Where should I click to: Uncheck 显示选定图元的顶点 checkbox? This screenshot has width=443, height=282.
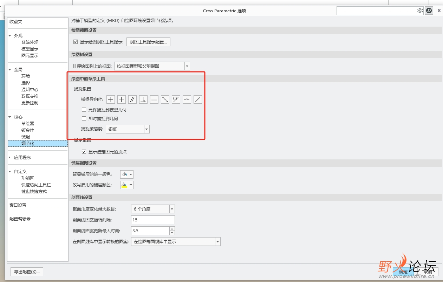click(84, 152)
